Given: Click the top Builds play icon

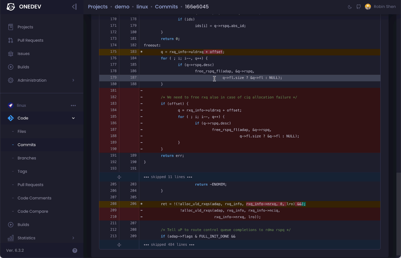Looking at the screenshot, I should tap(11, 67).
